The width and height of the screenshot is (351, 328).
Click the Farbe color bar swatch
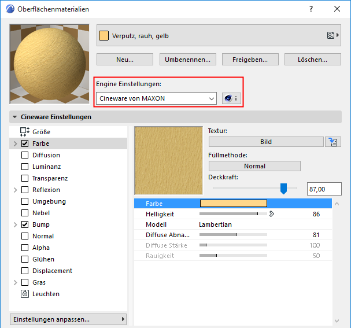tap(233, 203)
